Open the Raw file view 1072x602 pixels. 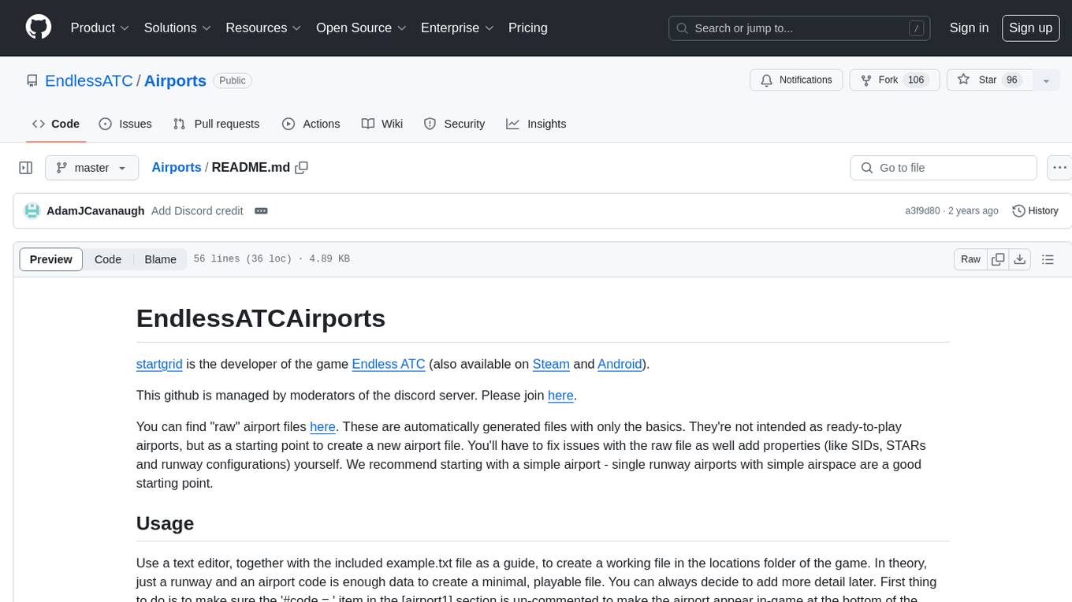tap(970, 259)
